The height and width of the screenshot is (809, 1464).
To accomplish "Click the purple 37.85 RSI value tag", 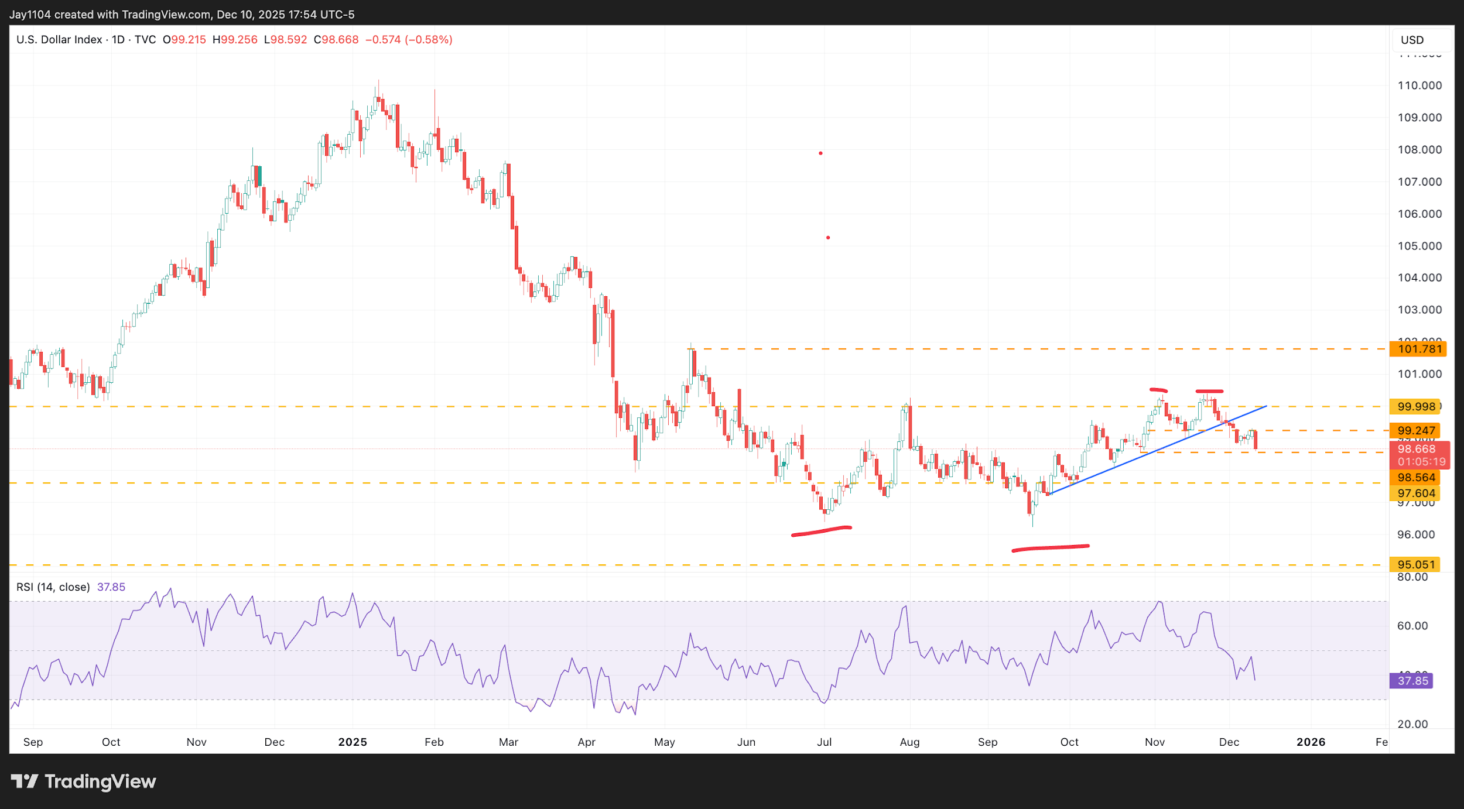I will pos(1412,681).
